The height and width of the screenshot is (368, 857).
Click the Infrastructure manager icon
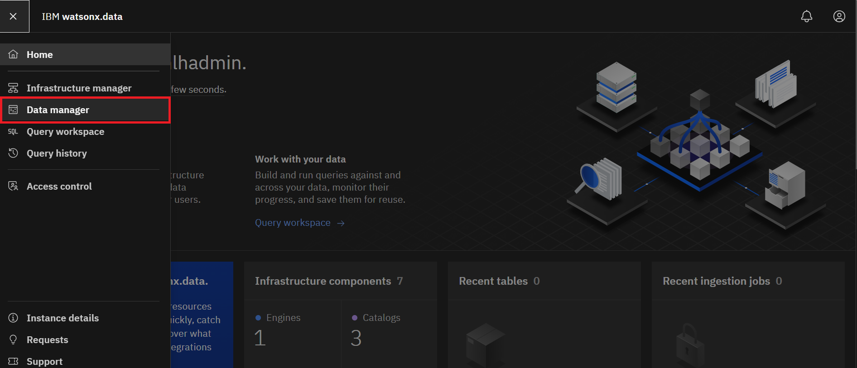click(13, 88)
